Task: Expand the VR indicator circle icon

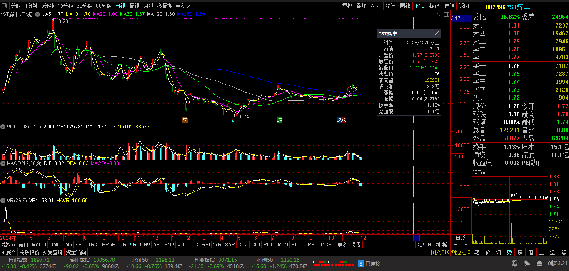Action: pos(3,201)
